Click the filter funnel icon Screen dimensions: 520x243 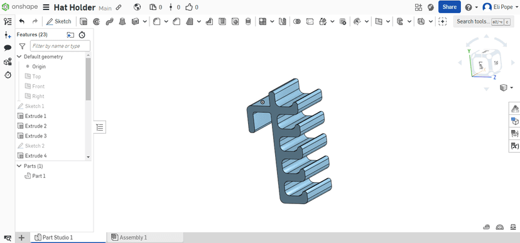coord(22,46)
